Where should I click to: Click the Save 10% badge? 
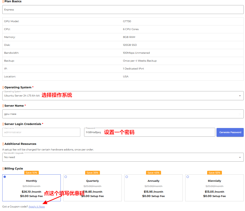pyautogui.click(x=32, y=173)
